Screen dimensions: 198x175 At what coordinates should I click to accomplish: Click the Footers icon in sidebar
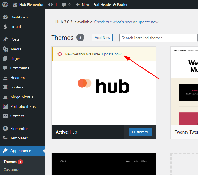pos(5,87)
